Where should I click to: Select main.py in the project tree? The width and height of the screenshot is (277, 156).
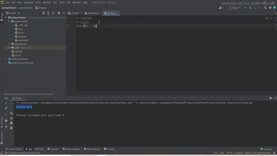pos(18,52)
